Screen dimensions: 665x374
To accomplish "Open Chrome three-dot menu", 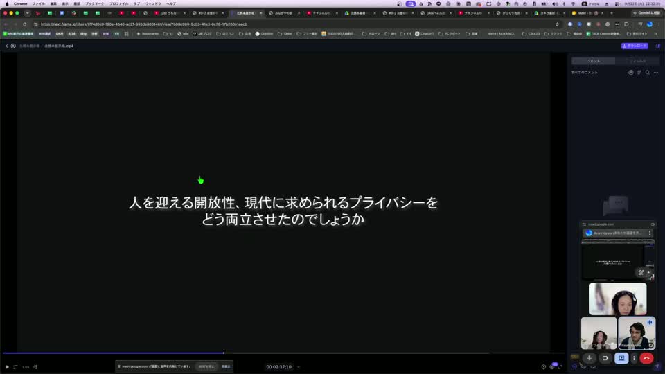I will [659, 24].
